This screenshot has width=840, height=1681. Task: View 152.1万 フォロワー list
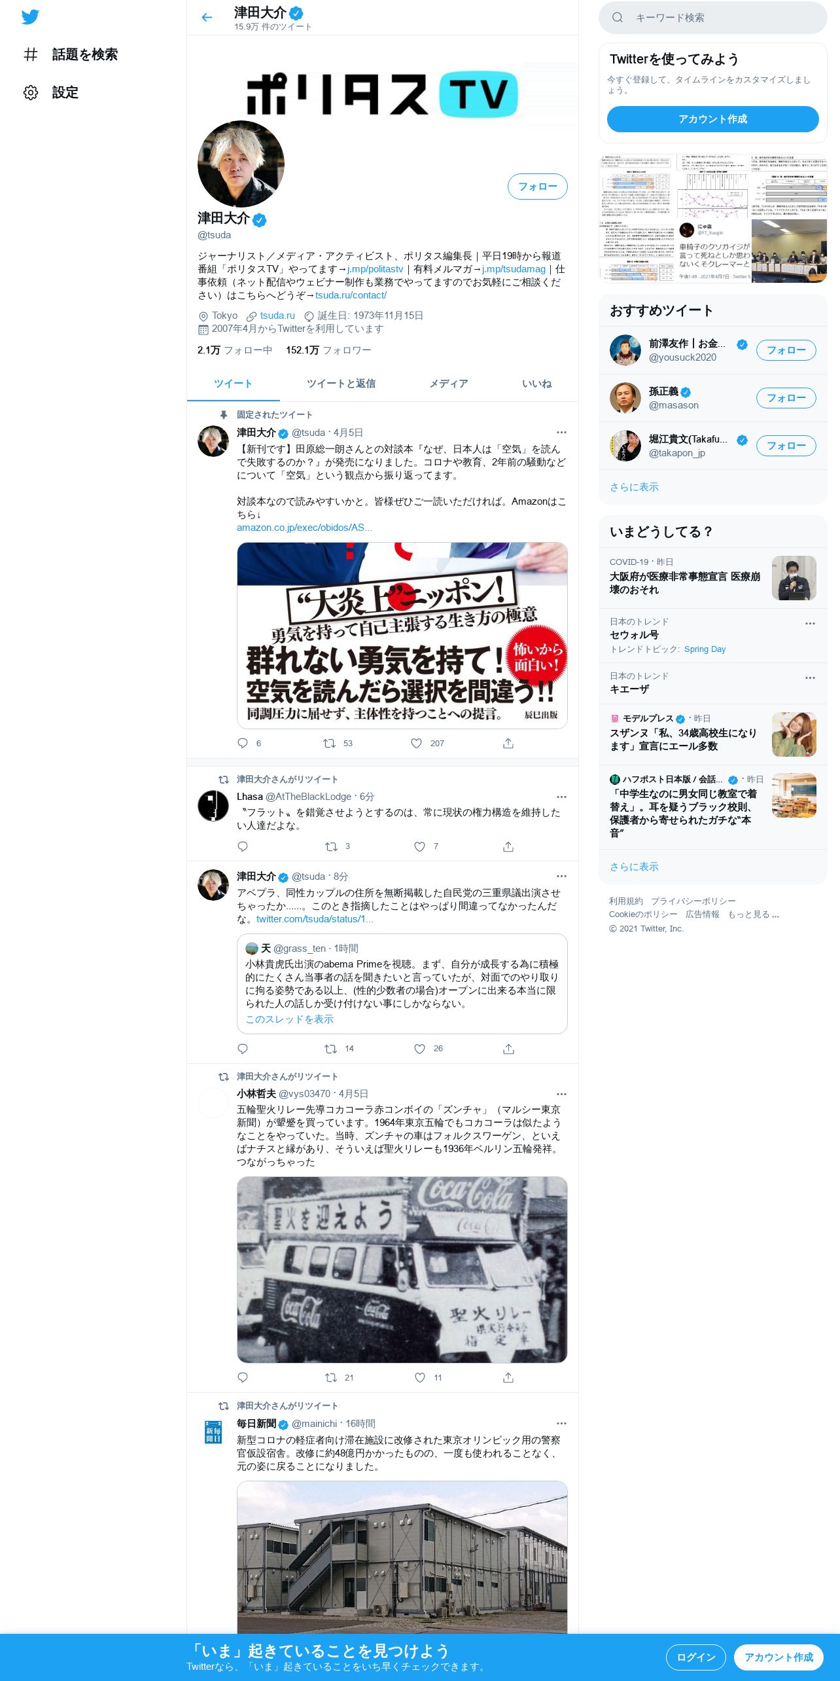pos(328,350)
